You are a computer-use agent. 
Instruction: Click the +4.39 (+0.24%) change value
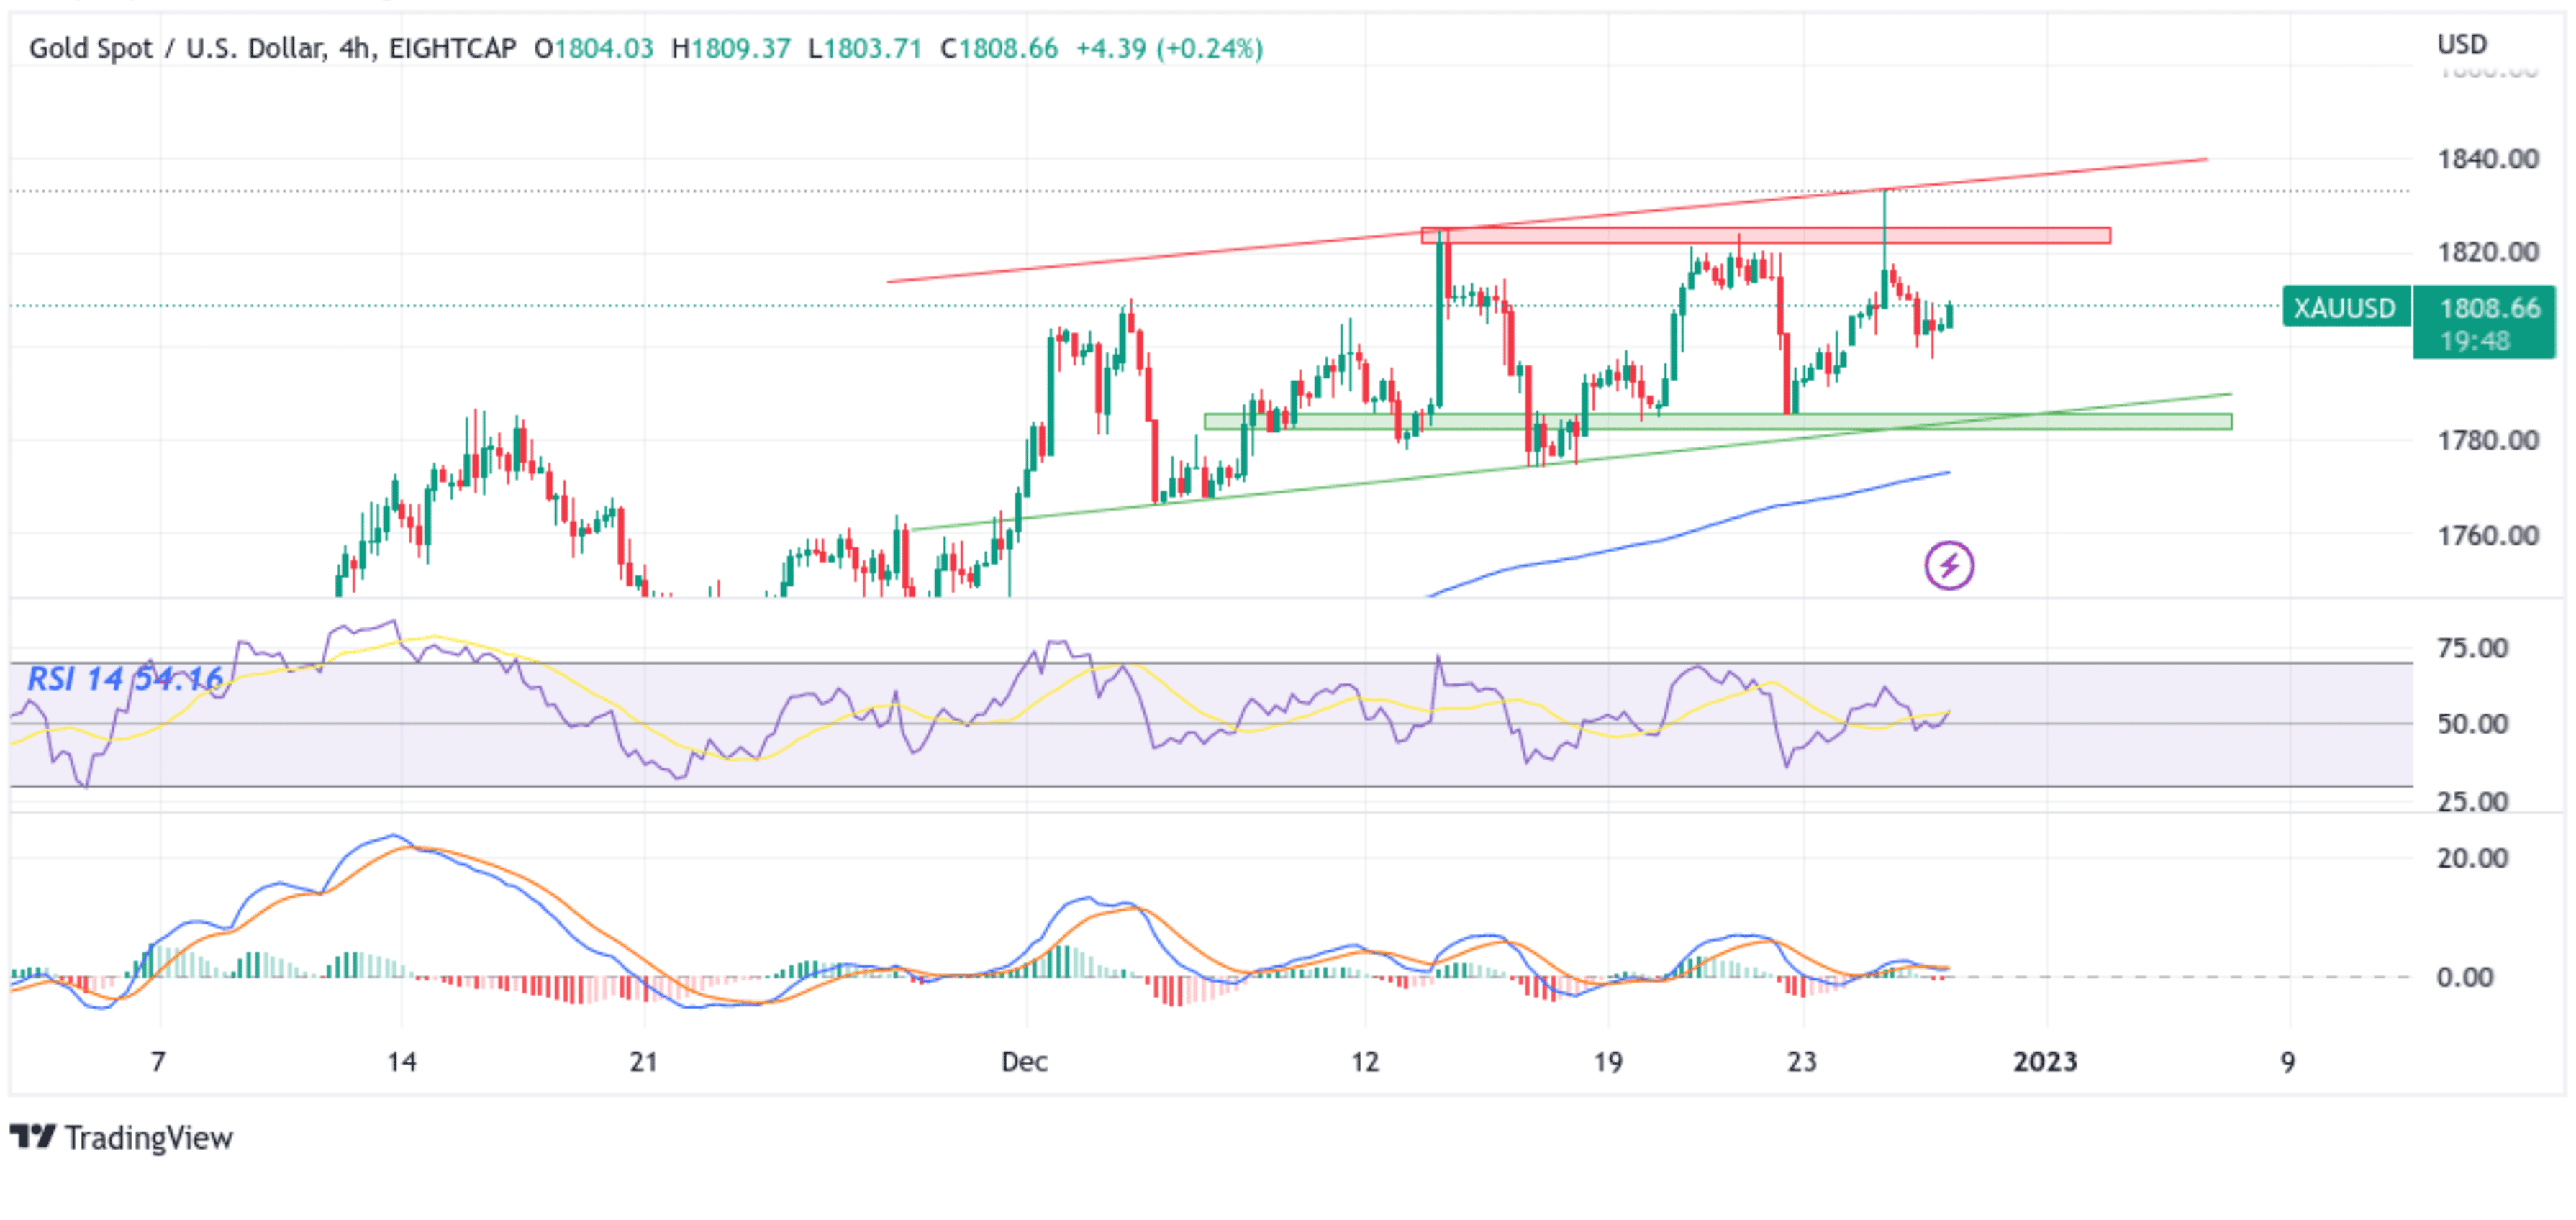(1169, 48)
